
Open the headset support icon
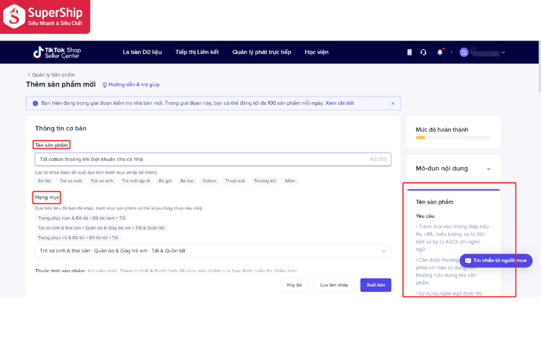coord(423,52)
